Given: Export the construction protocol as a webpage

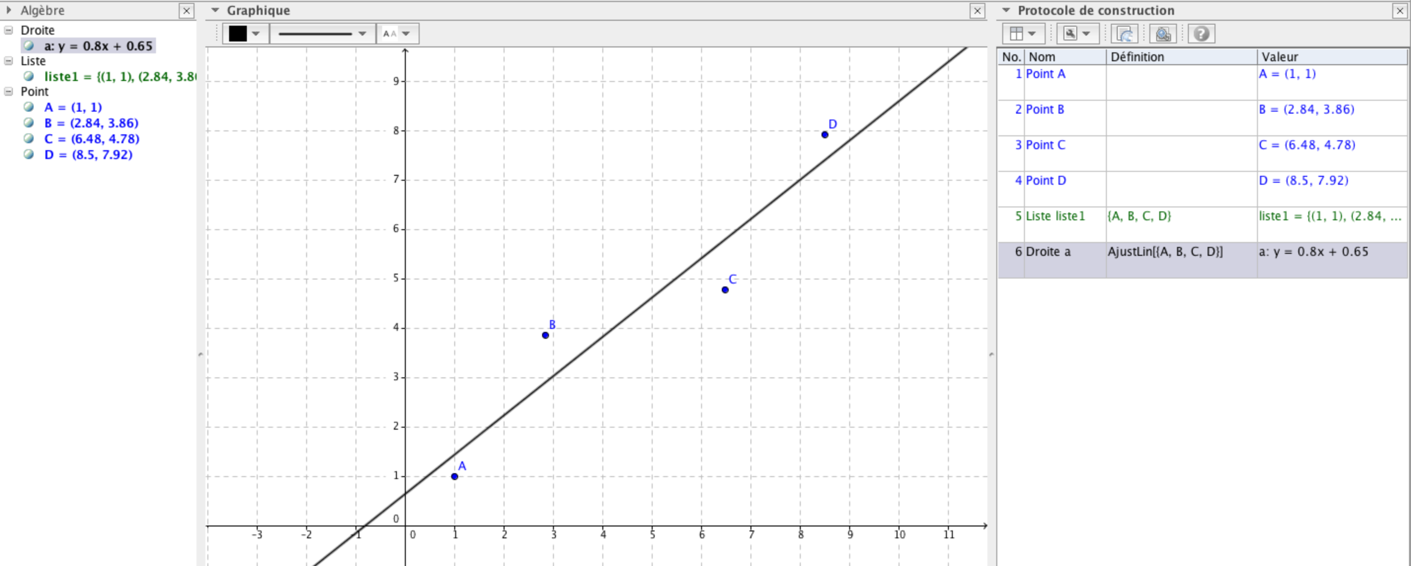Looking at the screenshot, I should 1125,34.
